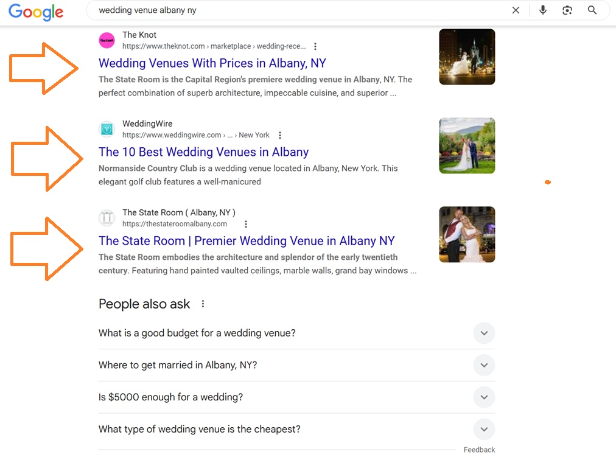
Task: Click 'WeddingWire' site name text
Action: point(147,124)
